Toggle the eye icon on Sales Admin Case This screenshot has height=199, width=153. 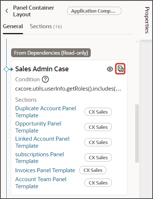[x=110, y=69]
